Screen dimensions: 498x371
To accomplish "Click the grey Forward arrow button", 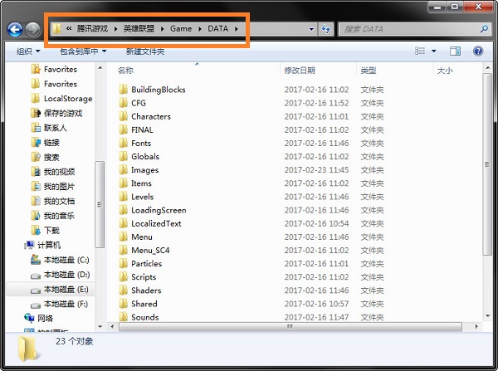I will [33, 30].
